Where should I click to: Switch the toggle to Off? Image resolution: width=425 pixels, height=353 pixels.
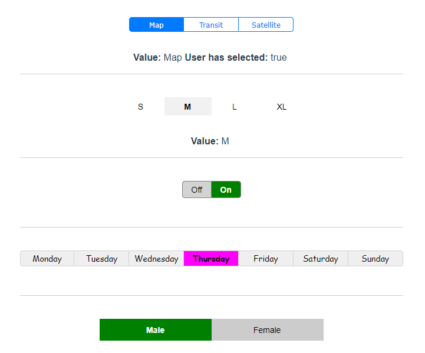(197, 190)
